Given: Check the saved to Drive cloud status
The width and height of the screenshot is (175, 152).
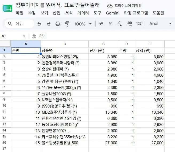Looking at the screenshot, I should click(x=110, y=6).
